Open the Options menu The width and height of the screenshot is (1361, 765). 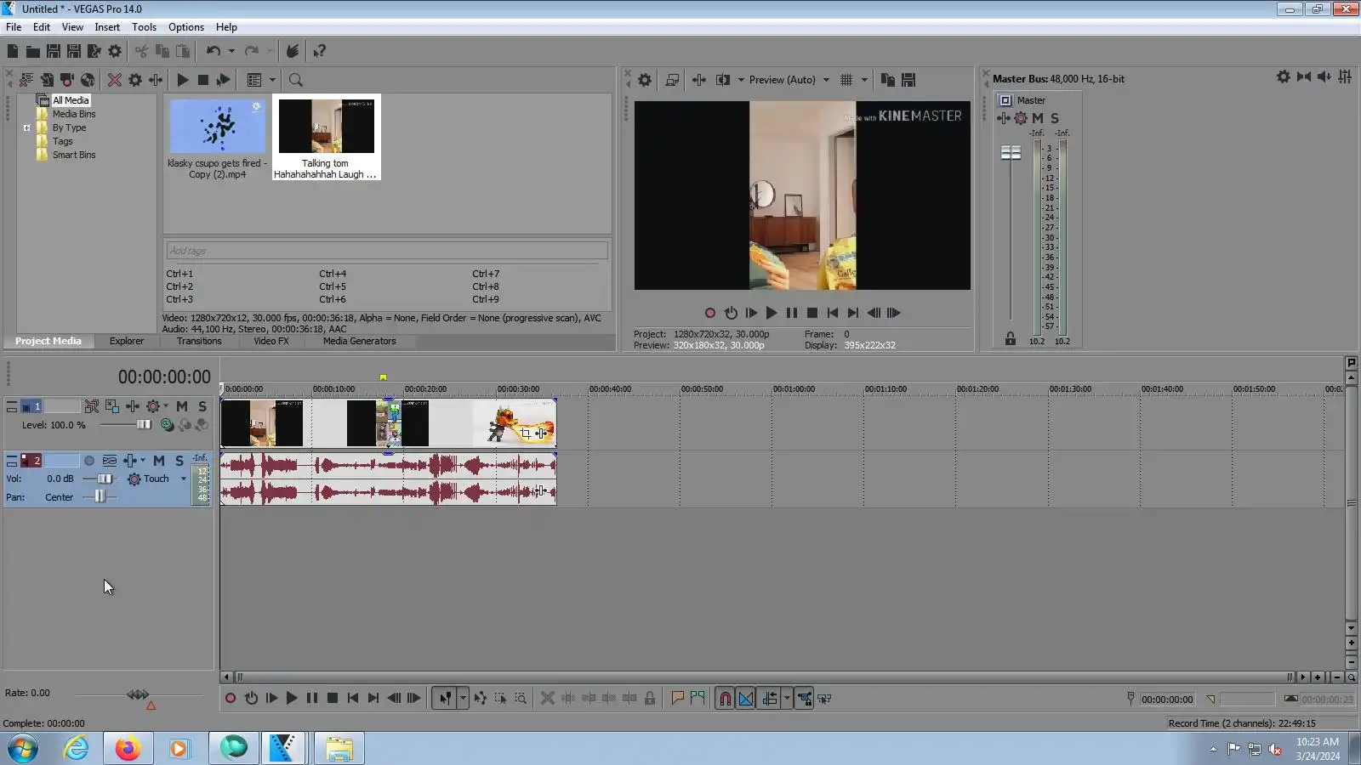(186, 27)
